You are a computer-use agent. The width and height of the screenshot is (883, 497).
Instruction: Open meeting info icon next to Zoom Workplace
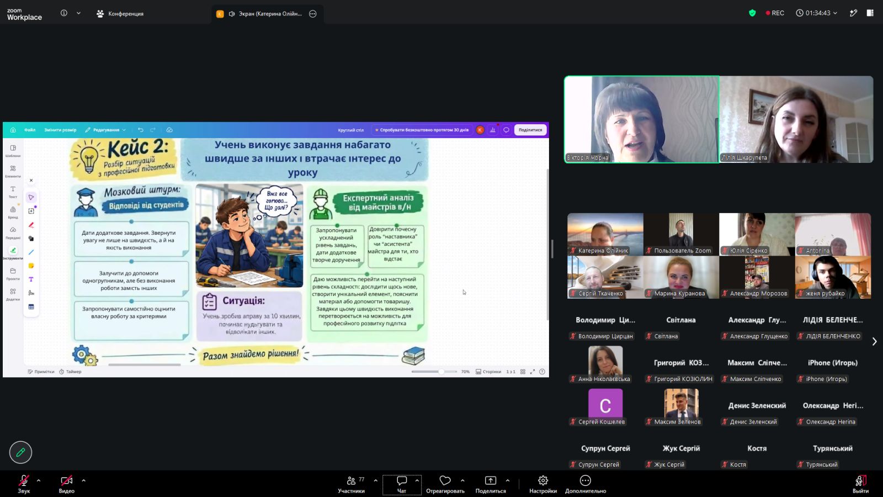point(64,13)
